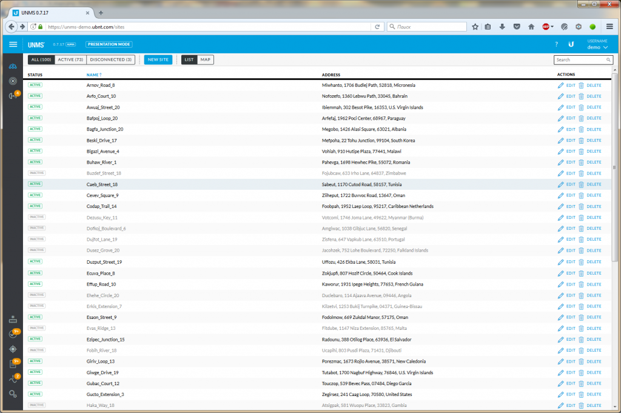Open the Codap_Trail_14 site link
Viewport: 621px width, 413px height.
point(102,206)
